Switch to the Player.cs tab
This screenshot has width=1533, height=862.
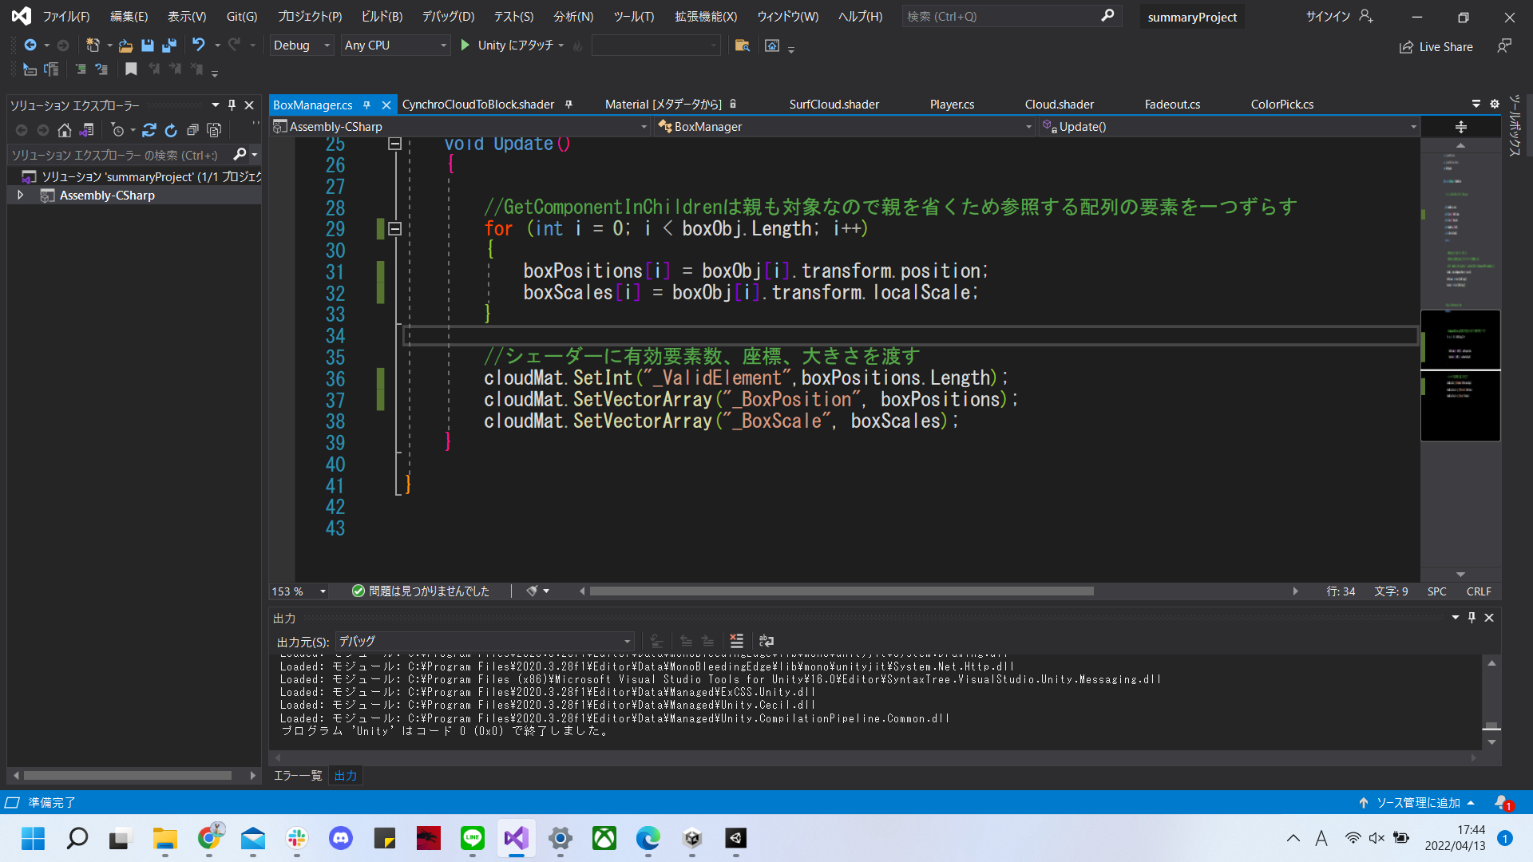[952, 105]
